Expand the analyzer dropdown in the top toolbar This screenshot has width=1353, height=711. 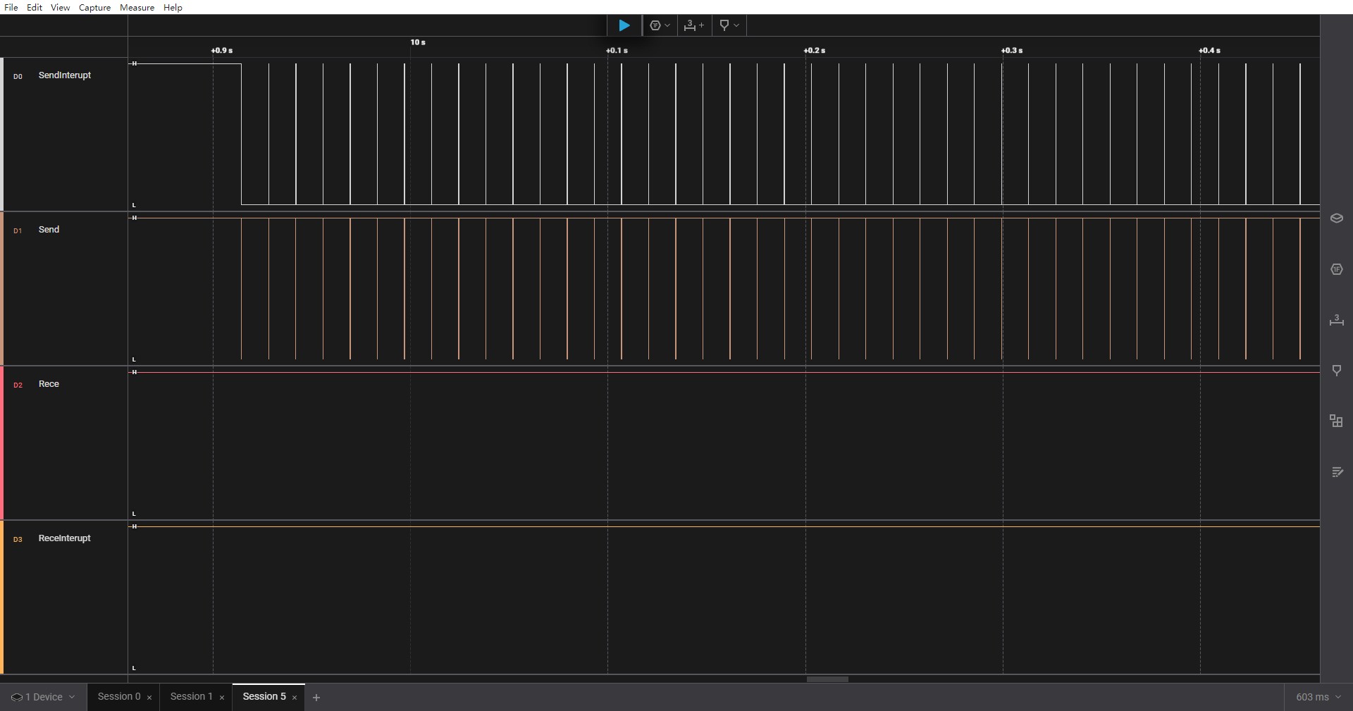[660, 25]
